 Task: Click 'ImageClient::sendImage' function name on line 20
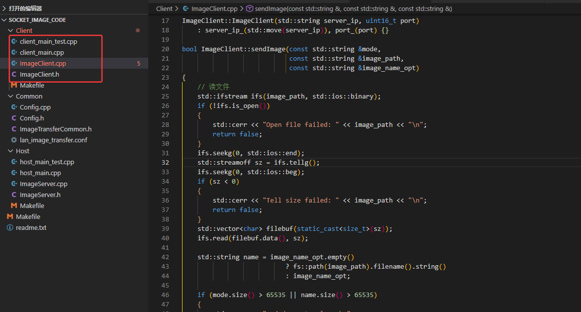click(x=243, y=49)
